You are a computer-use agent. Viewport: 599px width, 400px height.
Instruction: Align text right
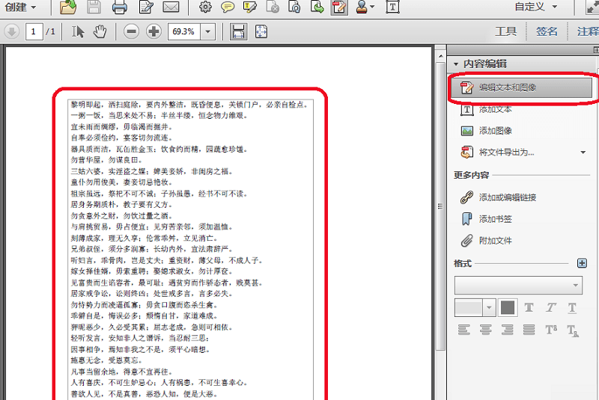click(508, 330)
